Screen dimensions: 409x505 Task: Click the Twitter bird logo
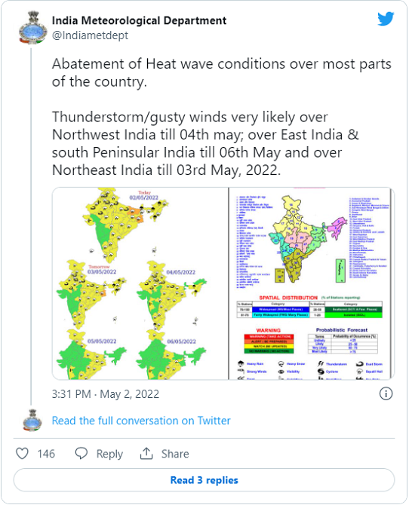(386, 19)
